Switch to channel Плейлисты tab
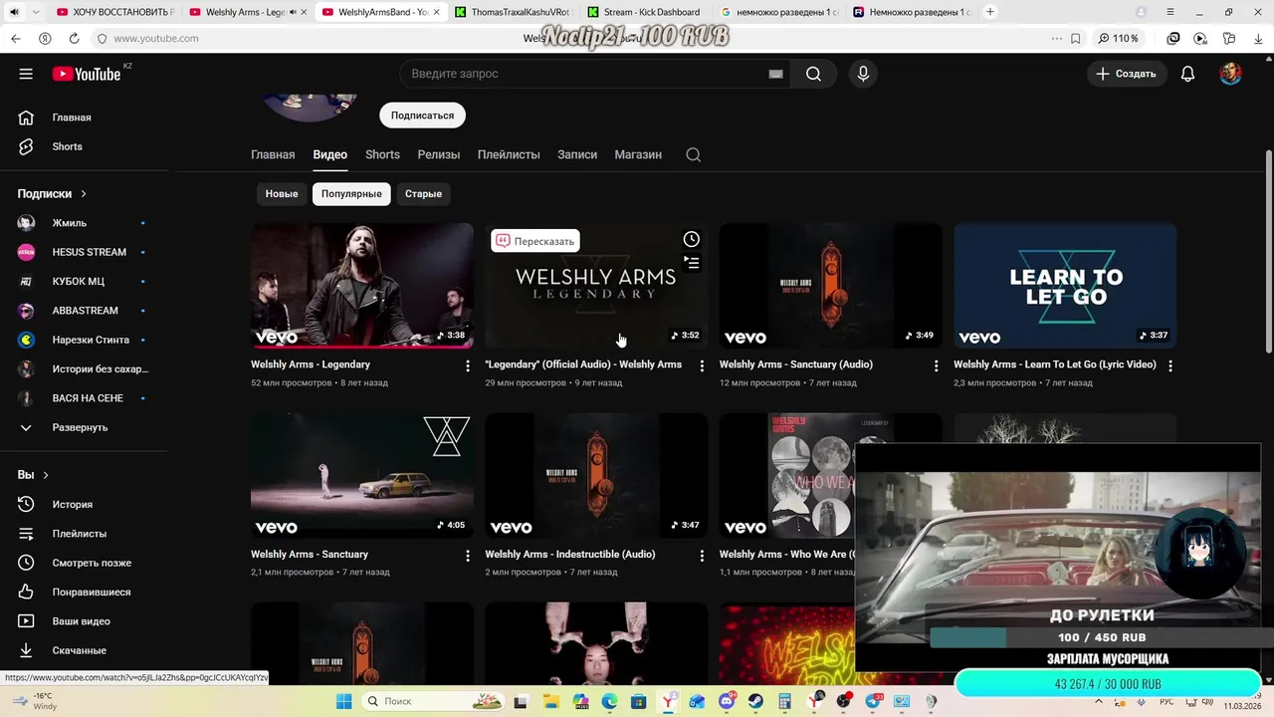Screen dimensions: 1274x717 [509, 154]
